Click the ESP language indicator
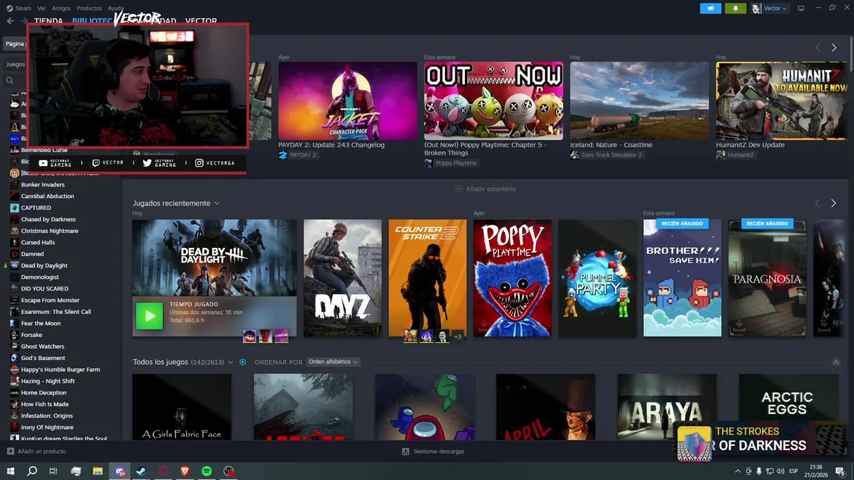This screenshot has width=854, height=480. [x=794, y=471]
